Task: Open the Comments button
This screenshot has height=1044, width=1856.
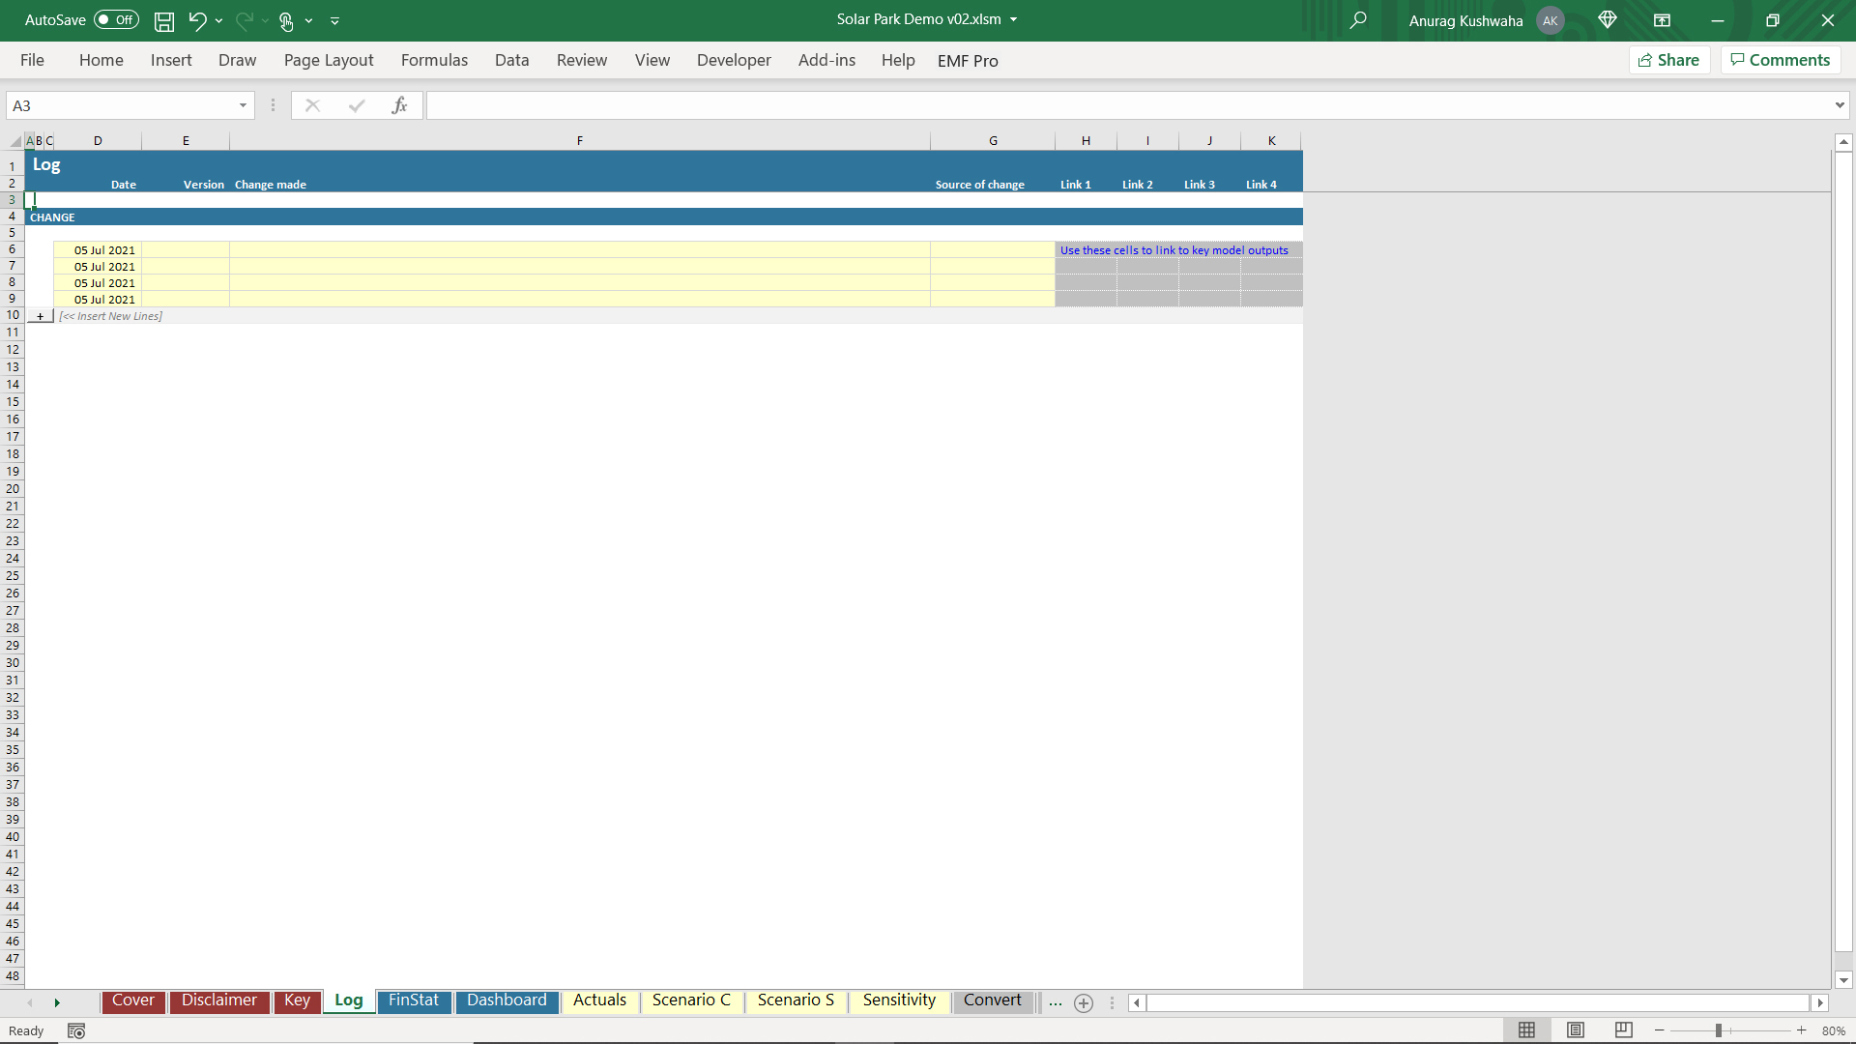Action: coord(1780,60)
